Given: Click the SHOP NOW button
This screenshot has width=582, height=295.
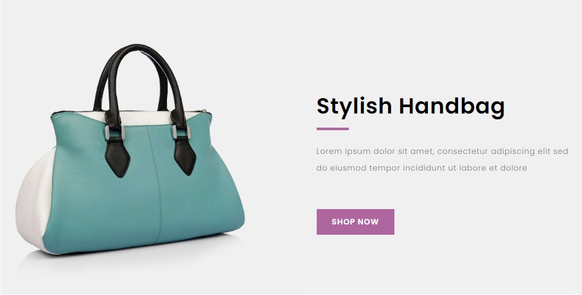Looking at the screenshot, I should click(355, 222).
